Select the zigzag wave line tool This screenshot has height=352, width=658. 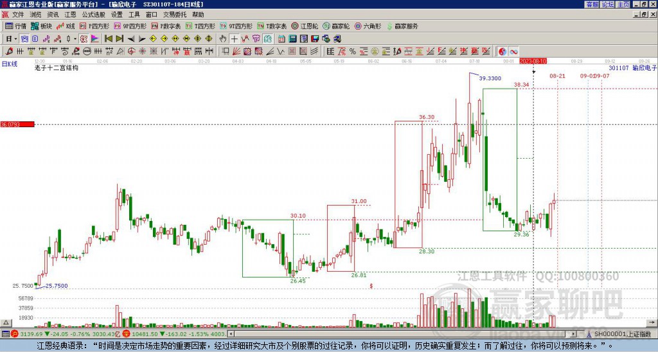coord(280,51)
